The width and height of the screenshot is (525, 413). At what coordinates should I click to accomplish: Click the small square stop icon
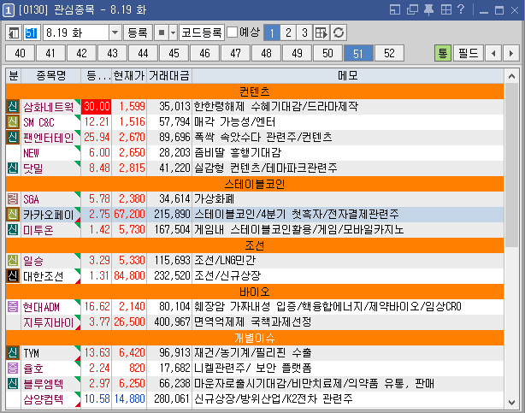[x=162, y=32]
